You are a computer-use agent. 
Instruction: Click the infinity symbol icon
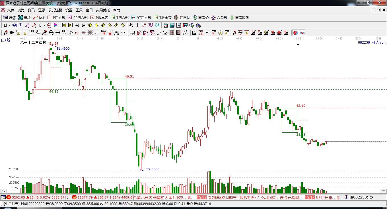coord(302,33)
